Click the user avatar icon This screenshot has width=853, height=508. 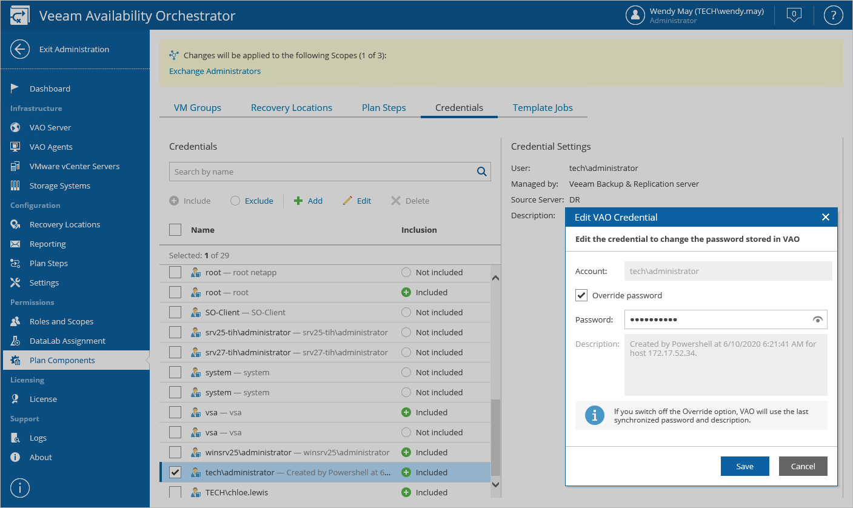tap(635, 15)
